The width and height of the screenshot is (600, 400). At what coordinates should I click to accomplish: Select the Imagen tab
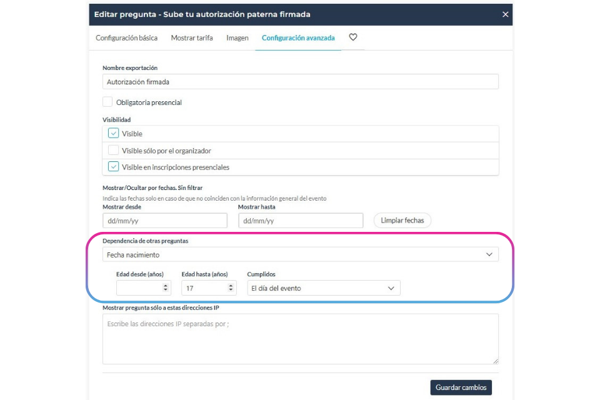(x=237, y=38)
